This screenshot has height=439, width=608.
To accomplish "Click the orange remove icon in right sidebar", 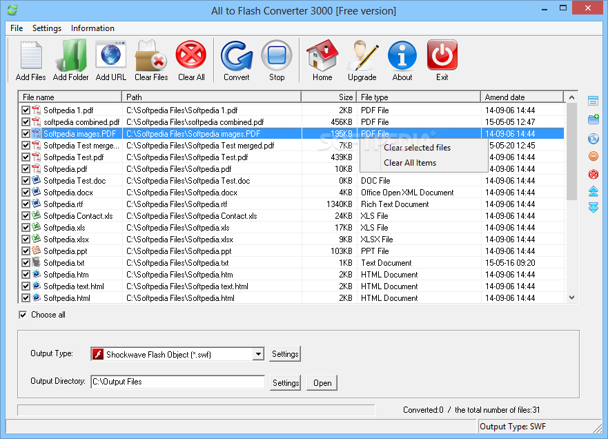I will point(594,156).
